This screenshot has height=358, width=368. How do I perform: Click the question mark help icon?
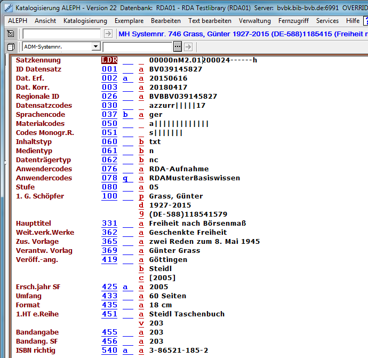pyautogui.click(x=365, y=21)
